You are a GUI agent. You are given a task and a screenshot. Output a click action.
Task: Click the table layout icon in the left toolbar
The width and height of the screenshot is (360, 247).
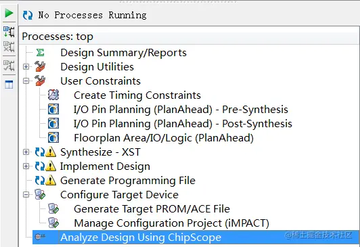(9, 85)
